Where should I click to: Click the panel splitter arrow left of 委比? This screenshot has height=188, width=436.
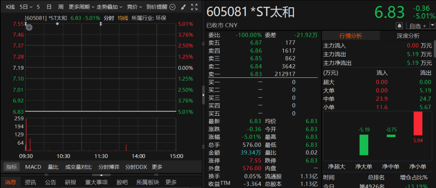coord(203,94)
